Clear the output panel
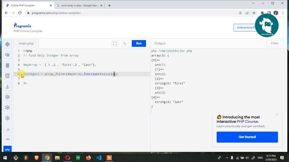Image resolution: width=289 pixels, height=162 pixels. pyautogui.click(x=275, y=43)
